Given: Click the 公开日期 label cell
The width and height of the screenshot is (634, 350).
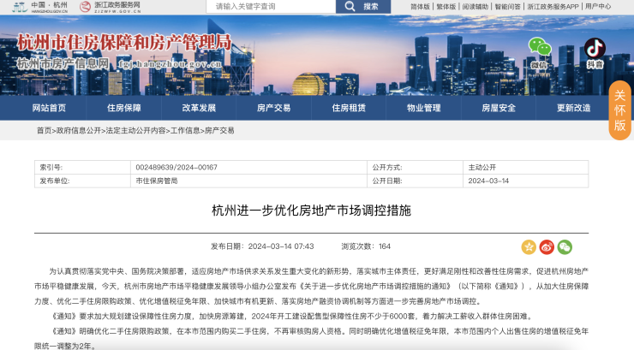Looking at the screenshot, I should coord(415,181).
